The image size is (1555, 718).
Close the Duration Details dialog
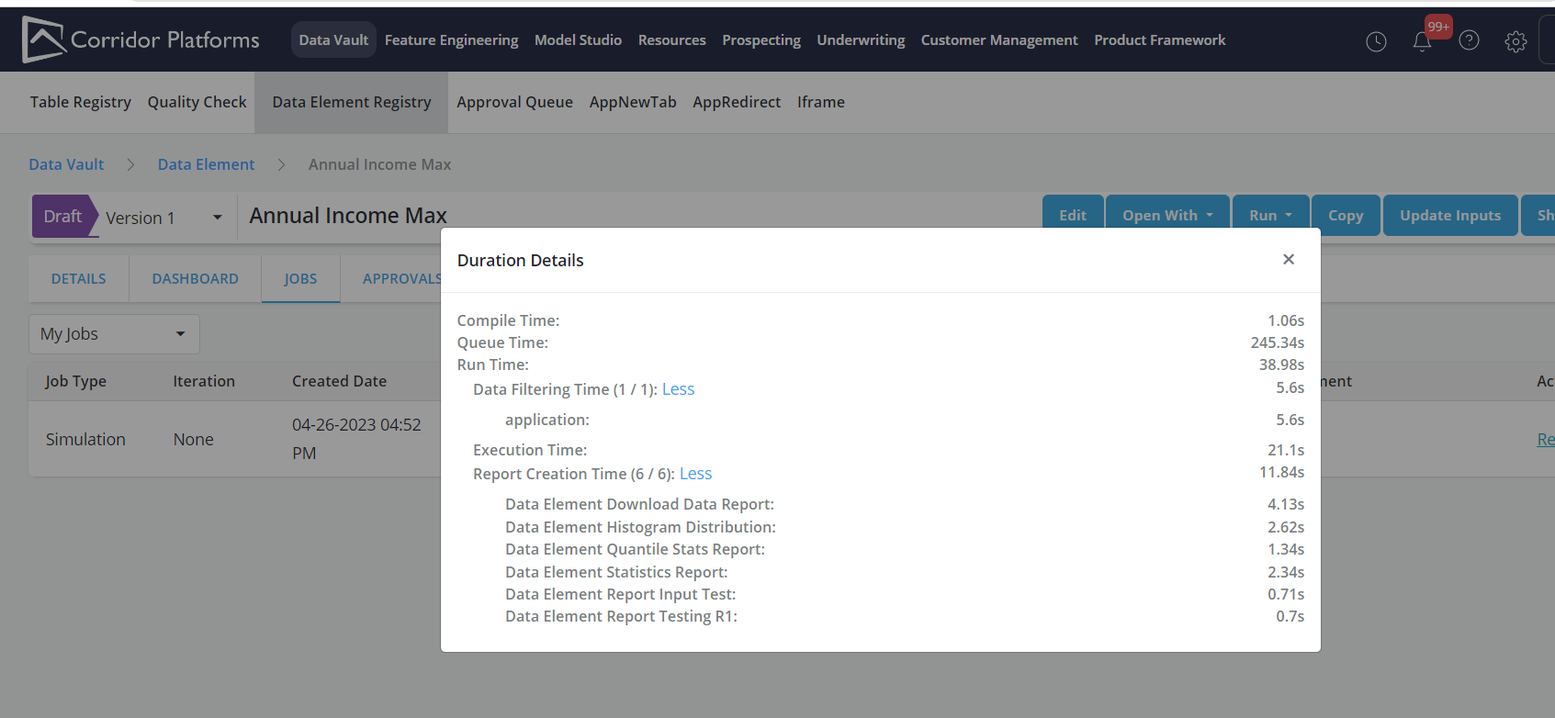click(x=1289, y=260)
